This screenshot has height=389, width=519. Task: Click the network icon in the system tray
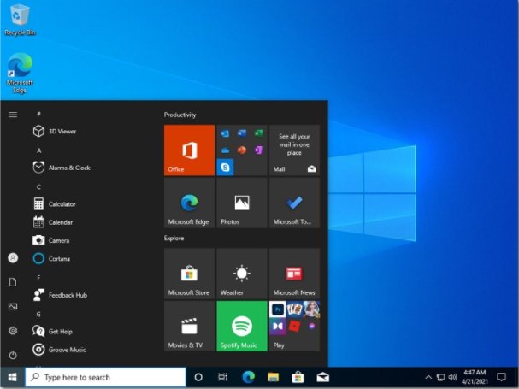(440, 377)
